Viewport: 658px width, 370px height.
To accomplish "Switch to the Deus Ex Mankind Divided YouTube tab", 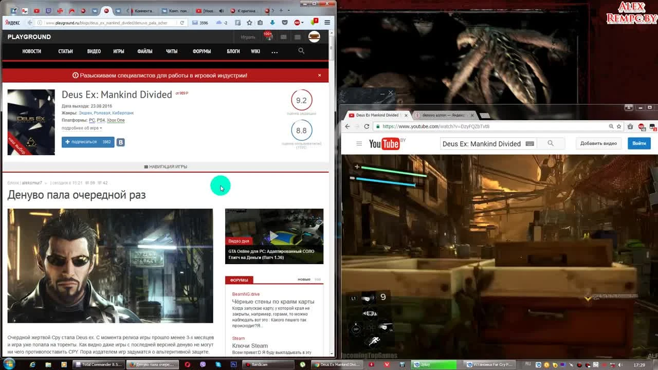I will [x=378, y=115].
